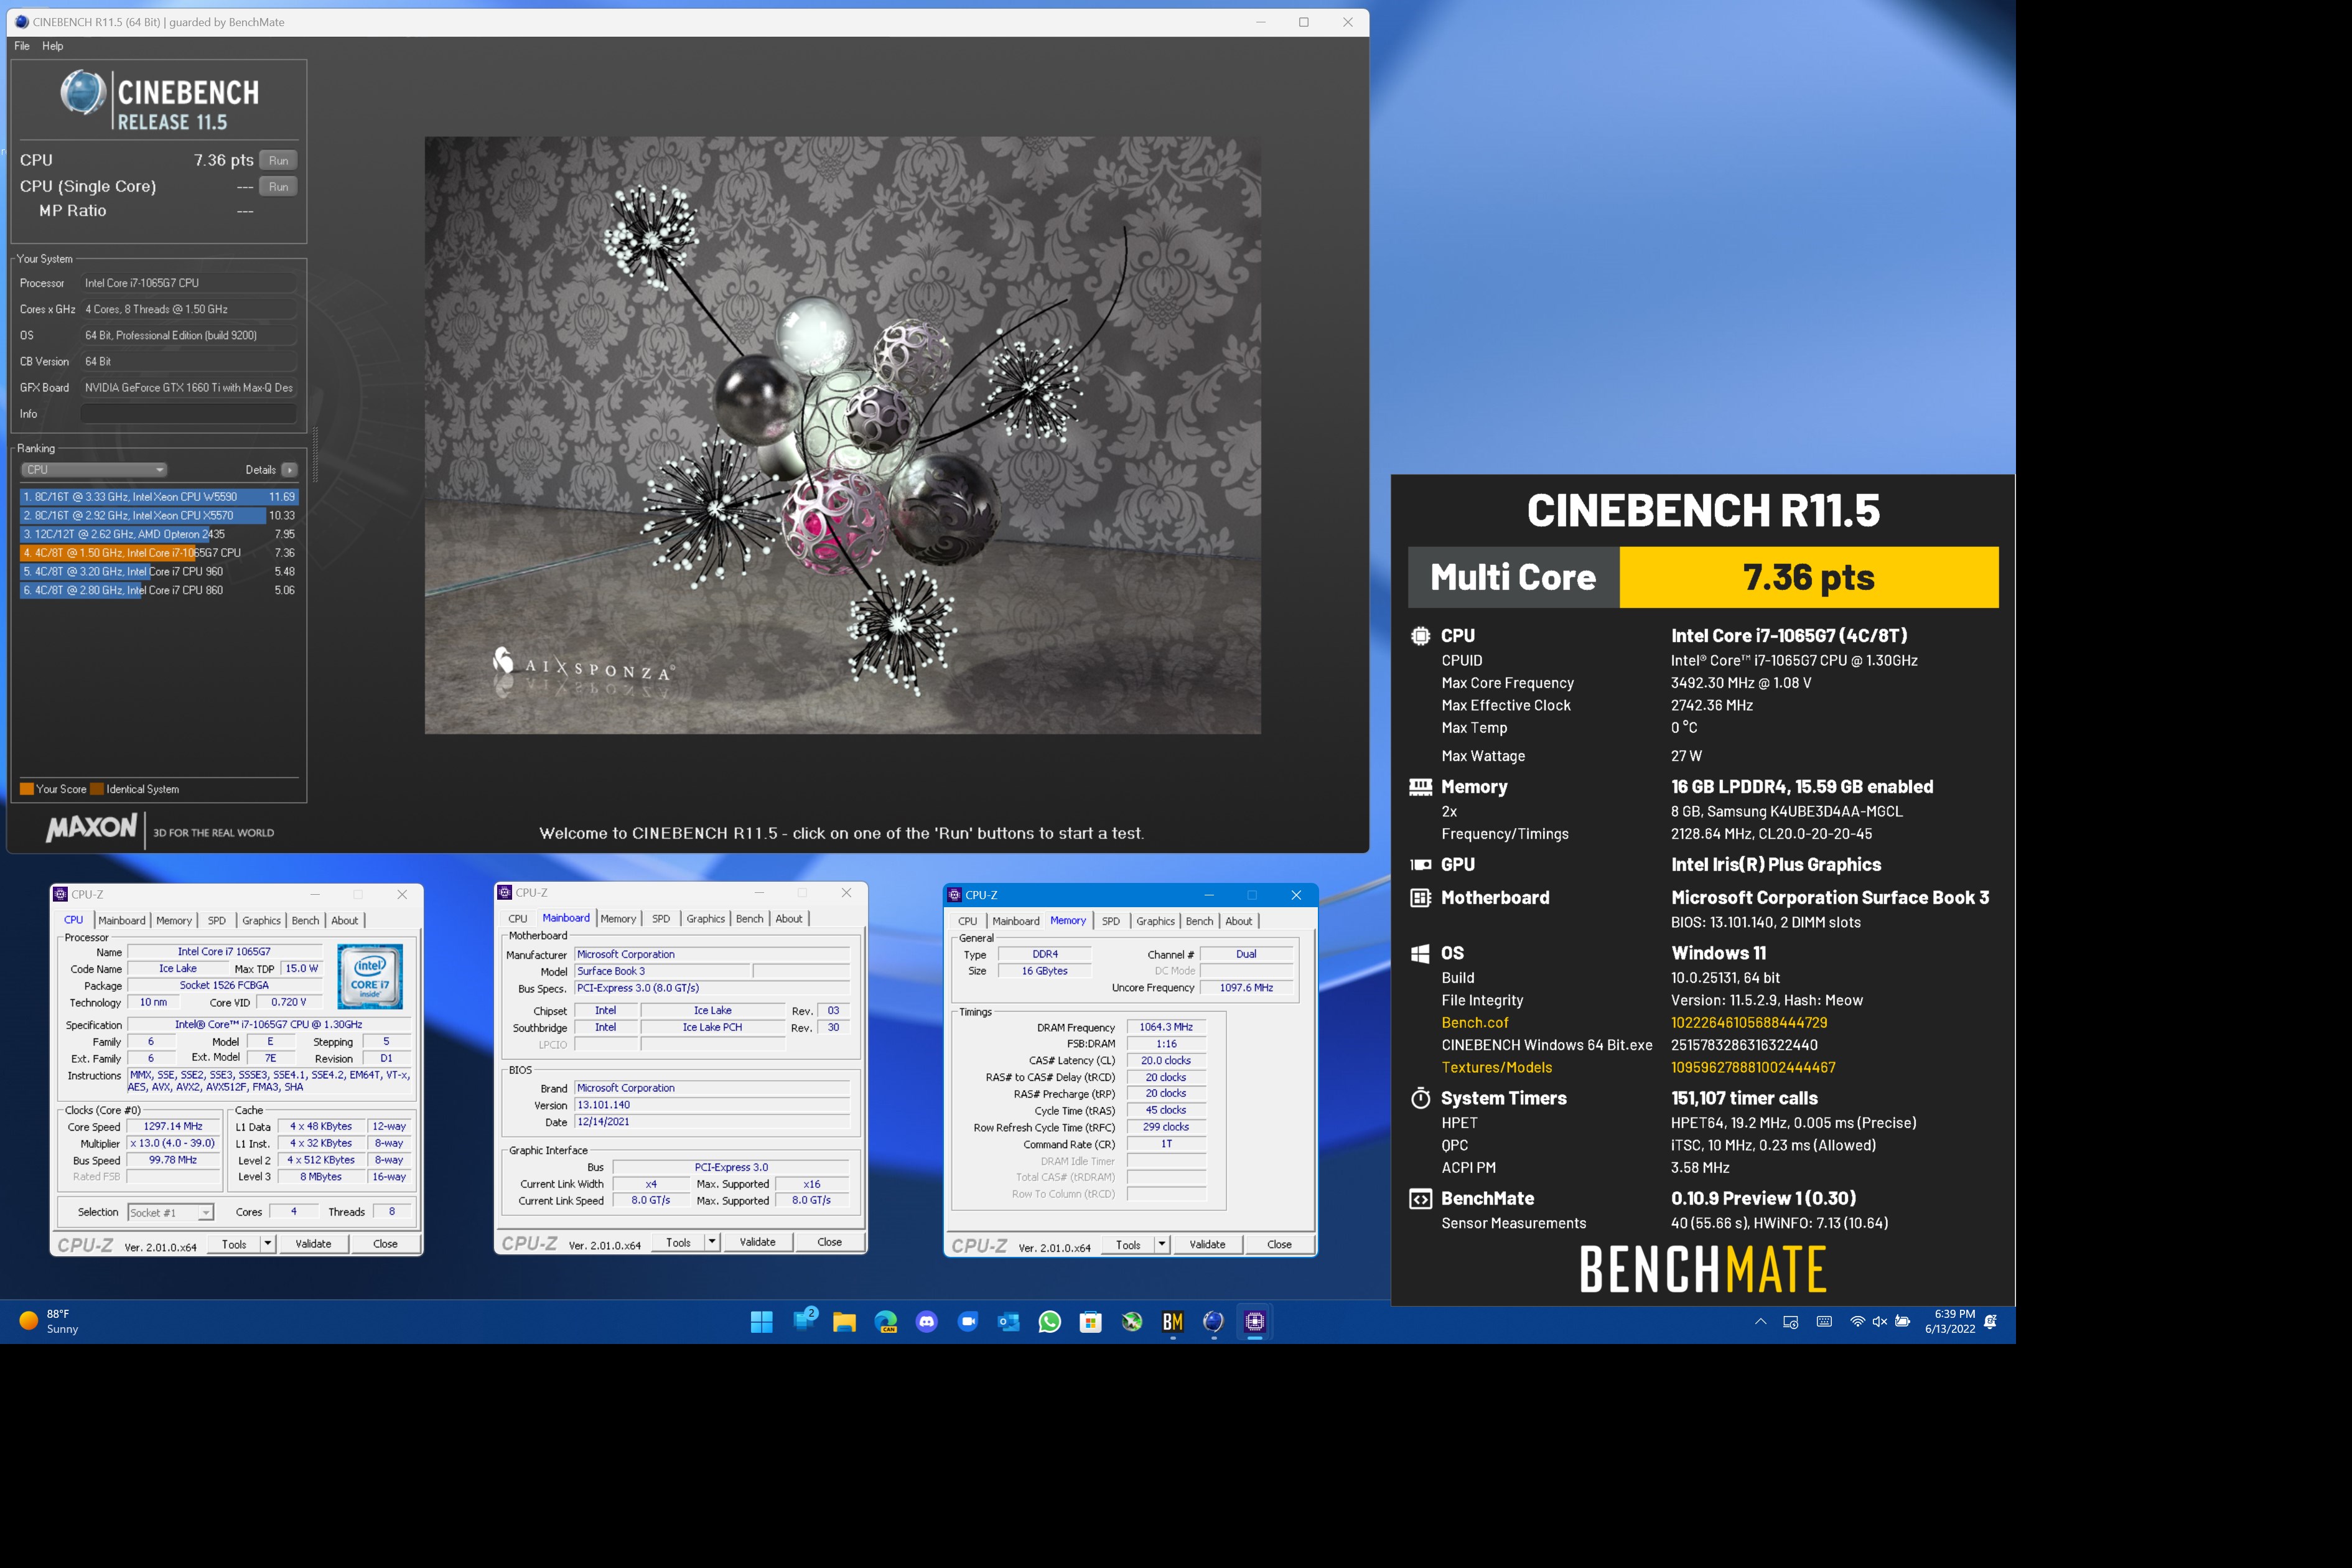Open the taskbar clock and date
The width and height of the screenshot is (2352, 1568).
point(1950,1321)
